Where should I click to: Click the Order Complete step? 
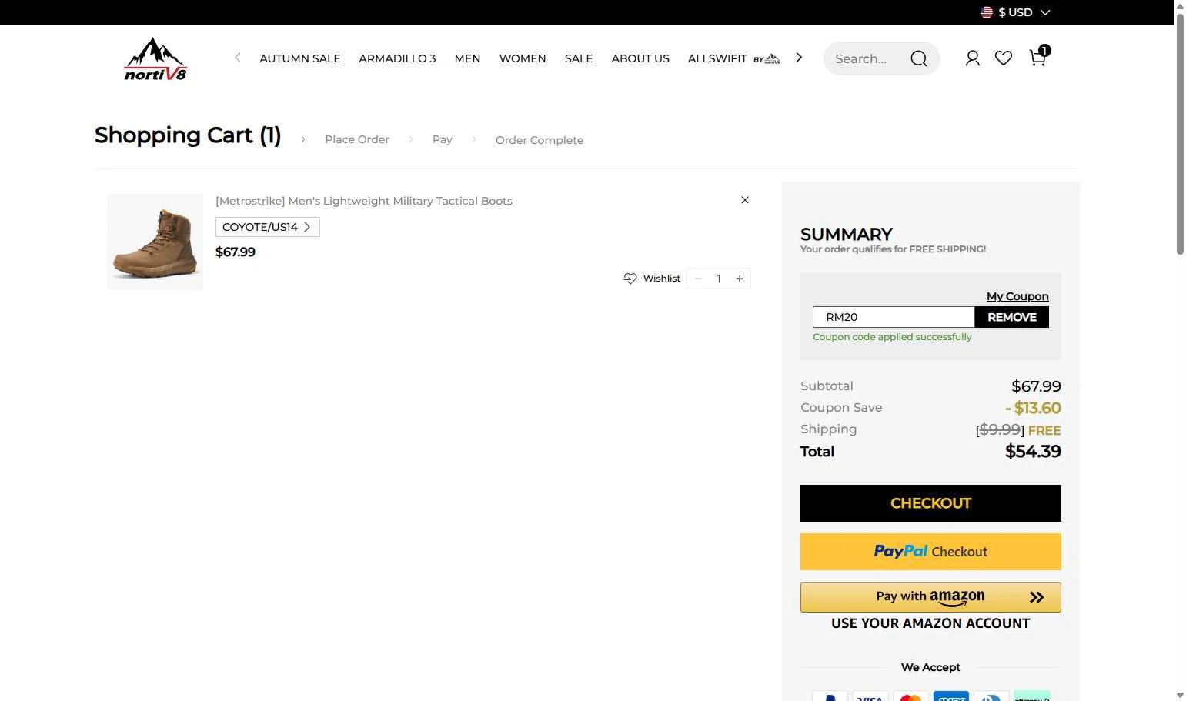click(x=540, y=140)
